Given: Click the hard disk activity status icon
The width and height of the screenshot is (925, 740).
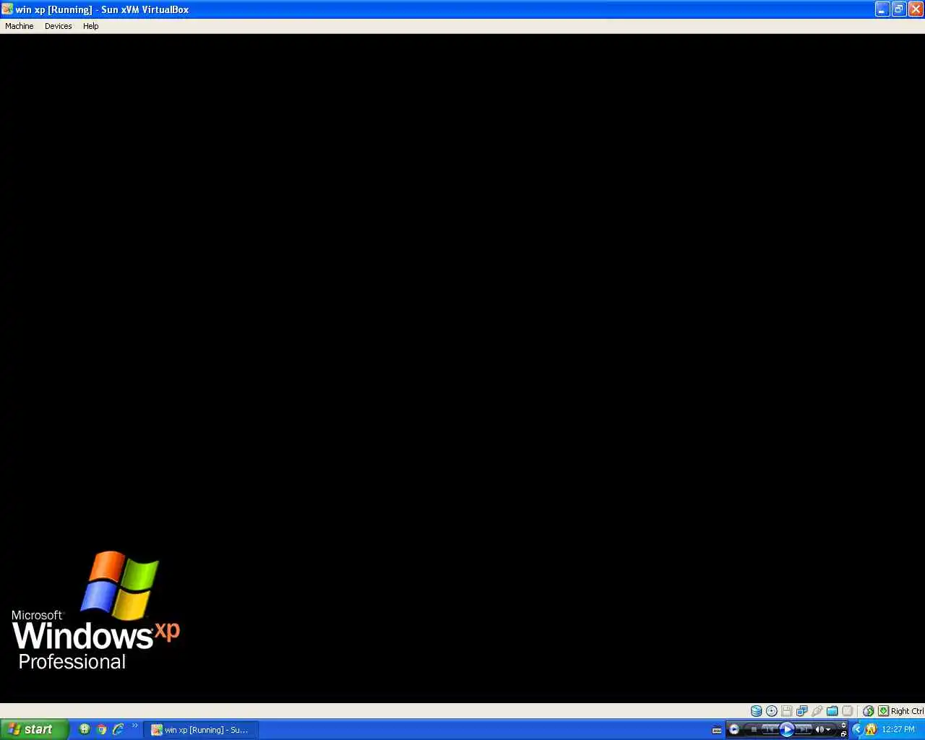Looking at the screenshot, I should (756, 711).
